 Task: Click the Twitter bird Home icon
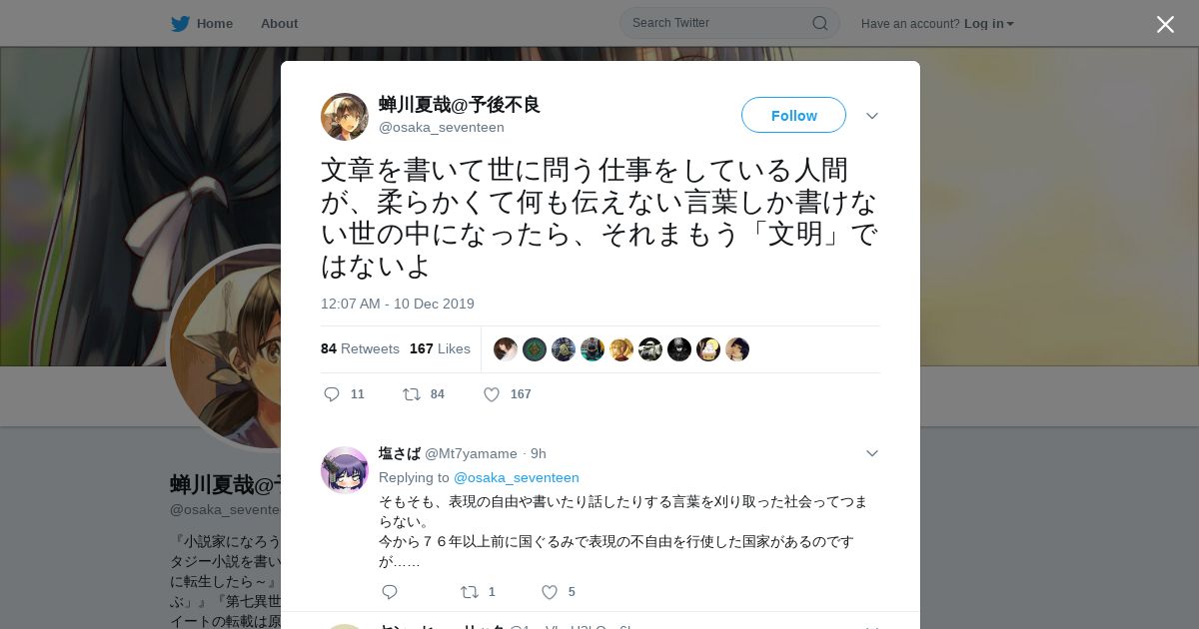180,23
